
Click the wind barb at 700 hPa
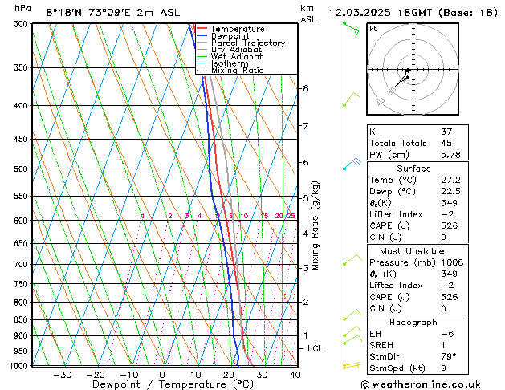pyautogui.click(x=352, y=260)
